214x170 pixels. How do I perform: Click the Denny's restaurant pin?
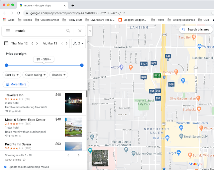(176, 72)
